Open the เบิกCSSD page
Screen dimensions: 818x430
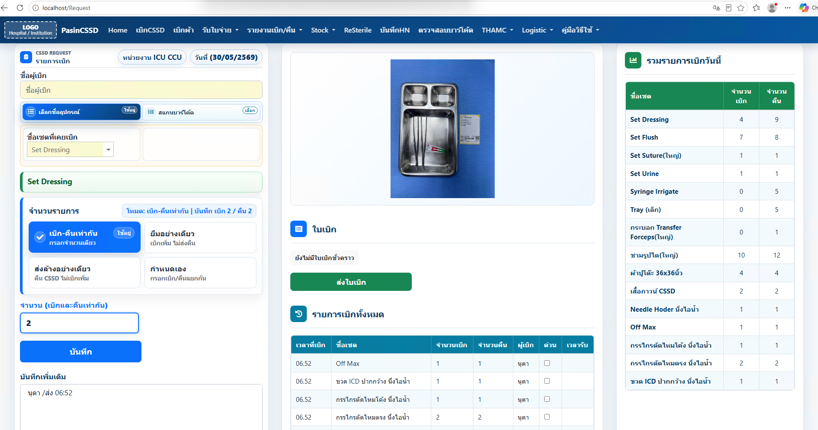click(150, 30)
